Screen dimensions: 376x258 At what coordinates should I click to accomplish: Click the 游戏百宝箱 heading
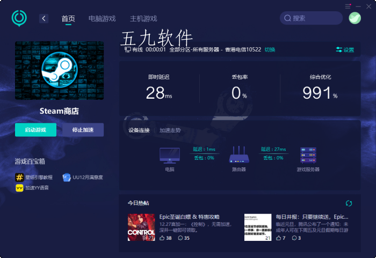30,161
